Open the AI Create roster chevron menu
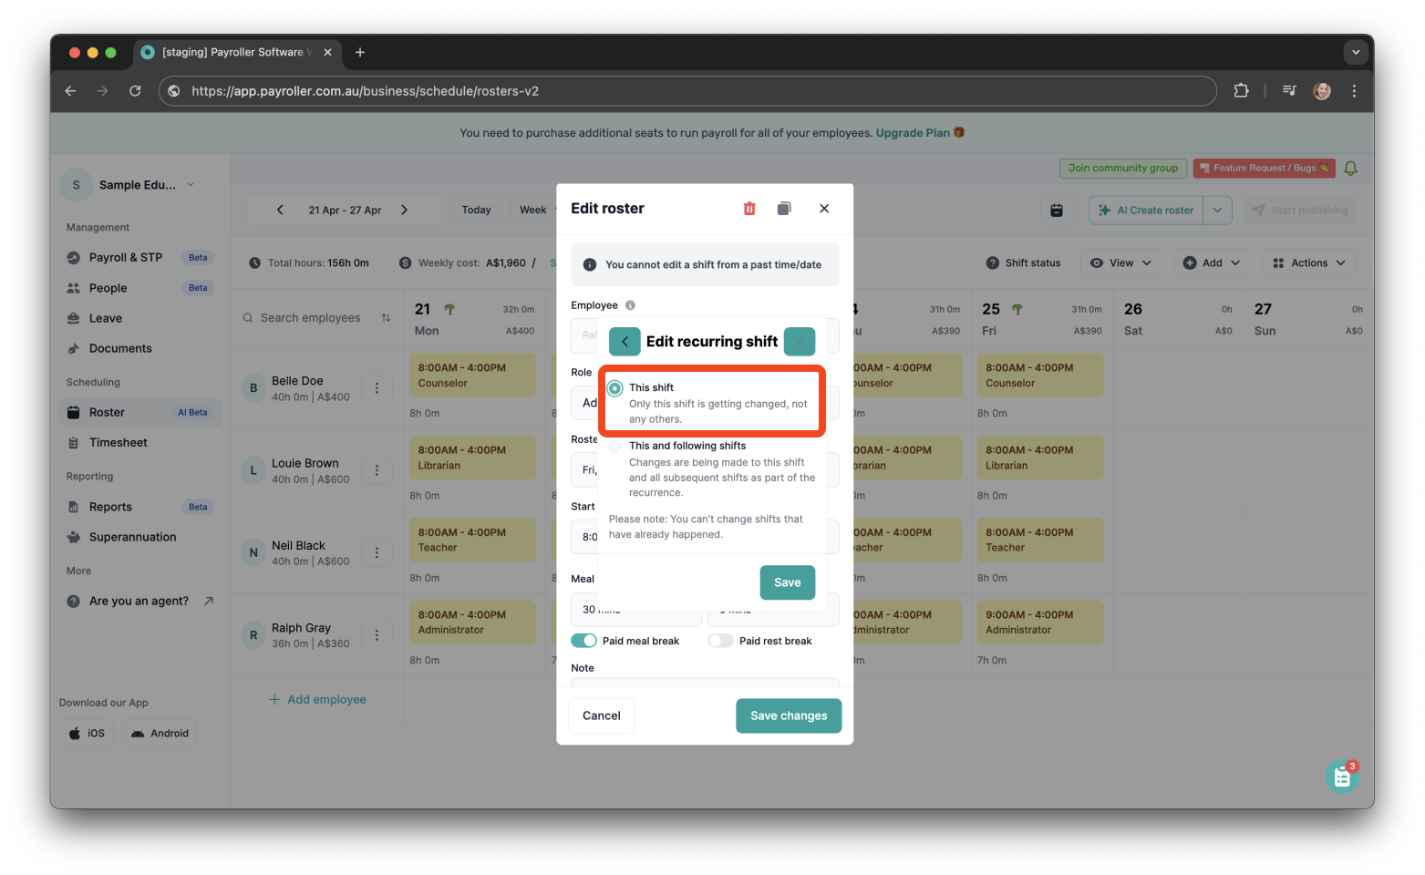Viewport: 1425px width, 875px height. pyautogui.click(x=1217, y=210)
